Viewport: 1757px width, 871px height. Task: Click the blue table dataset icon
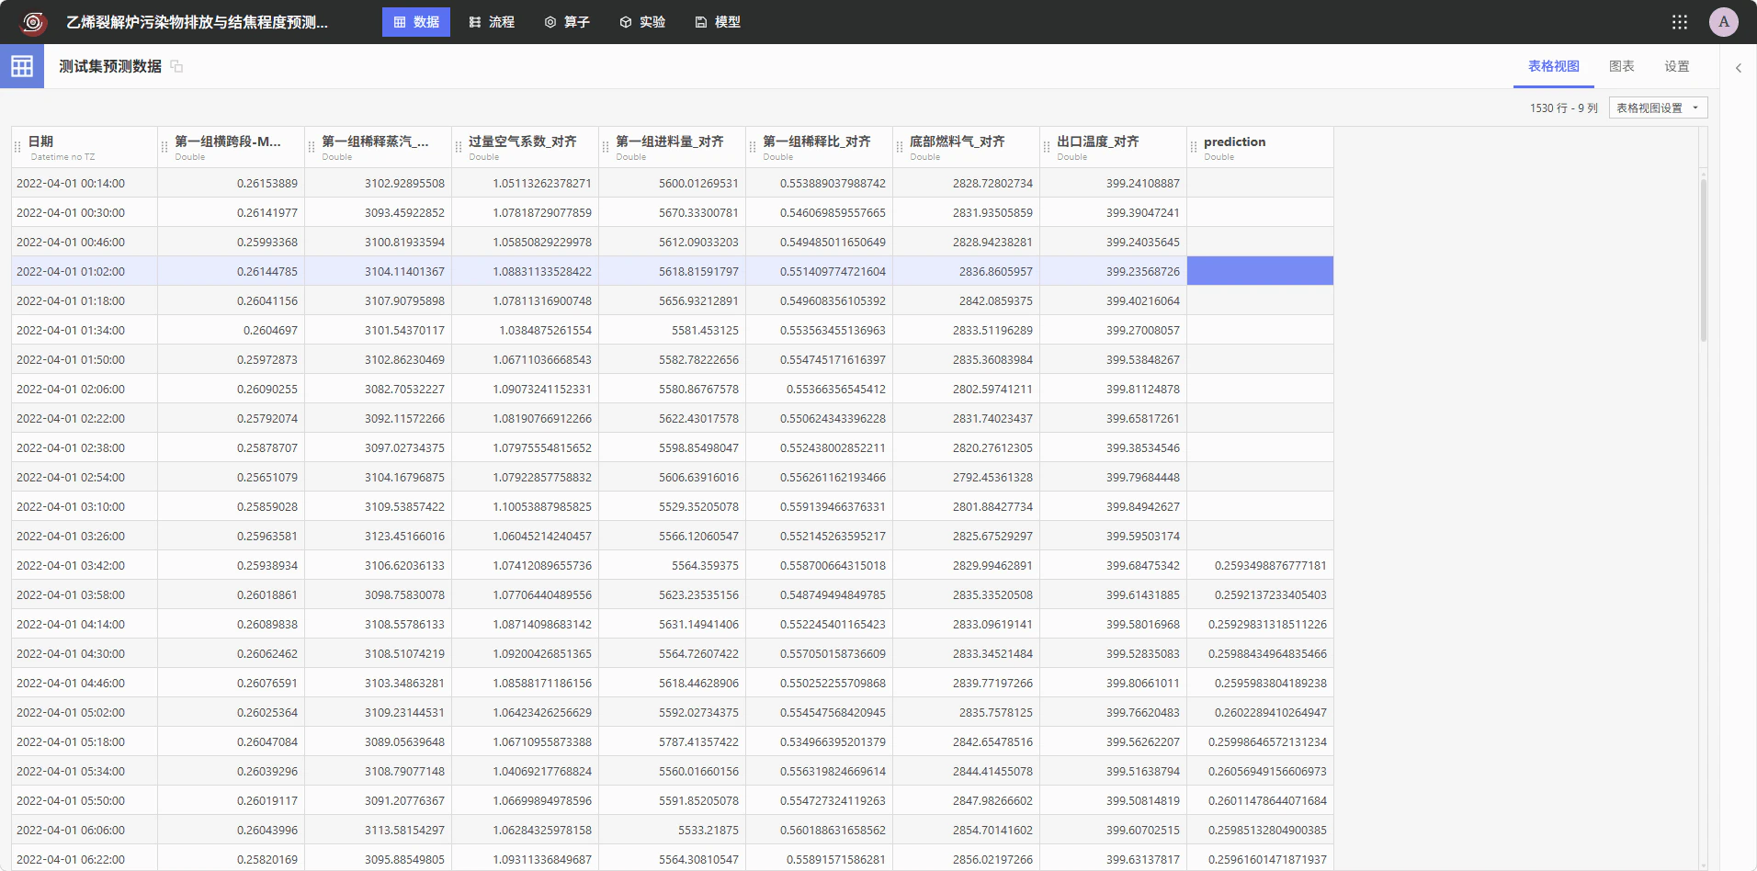point(22,66)
